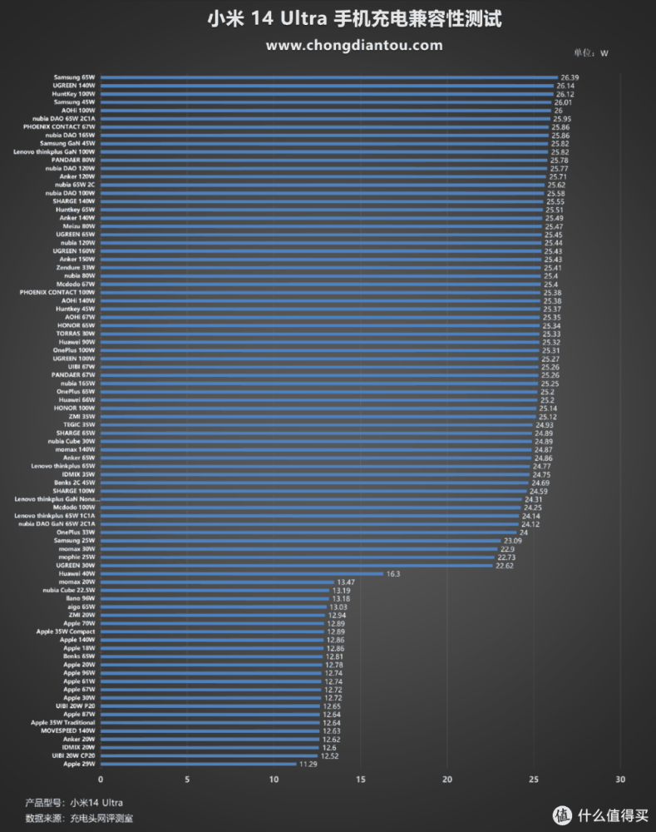656x832 pixels.
Task: Click the 26.39 value at the top bar
Action: [570, 77]
